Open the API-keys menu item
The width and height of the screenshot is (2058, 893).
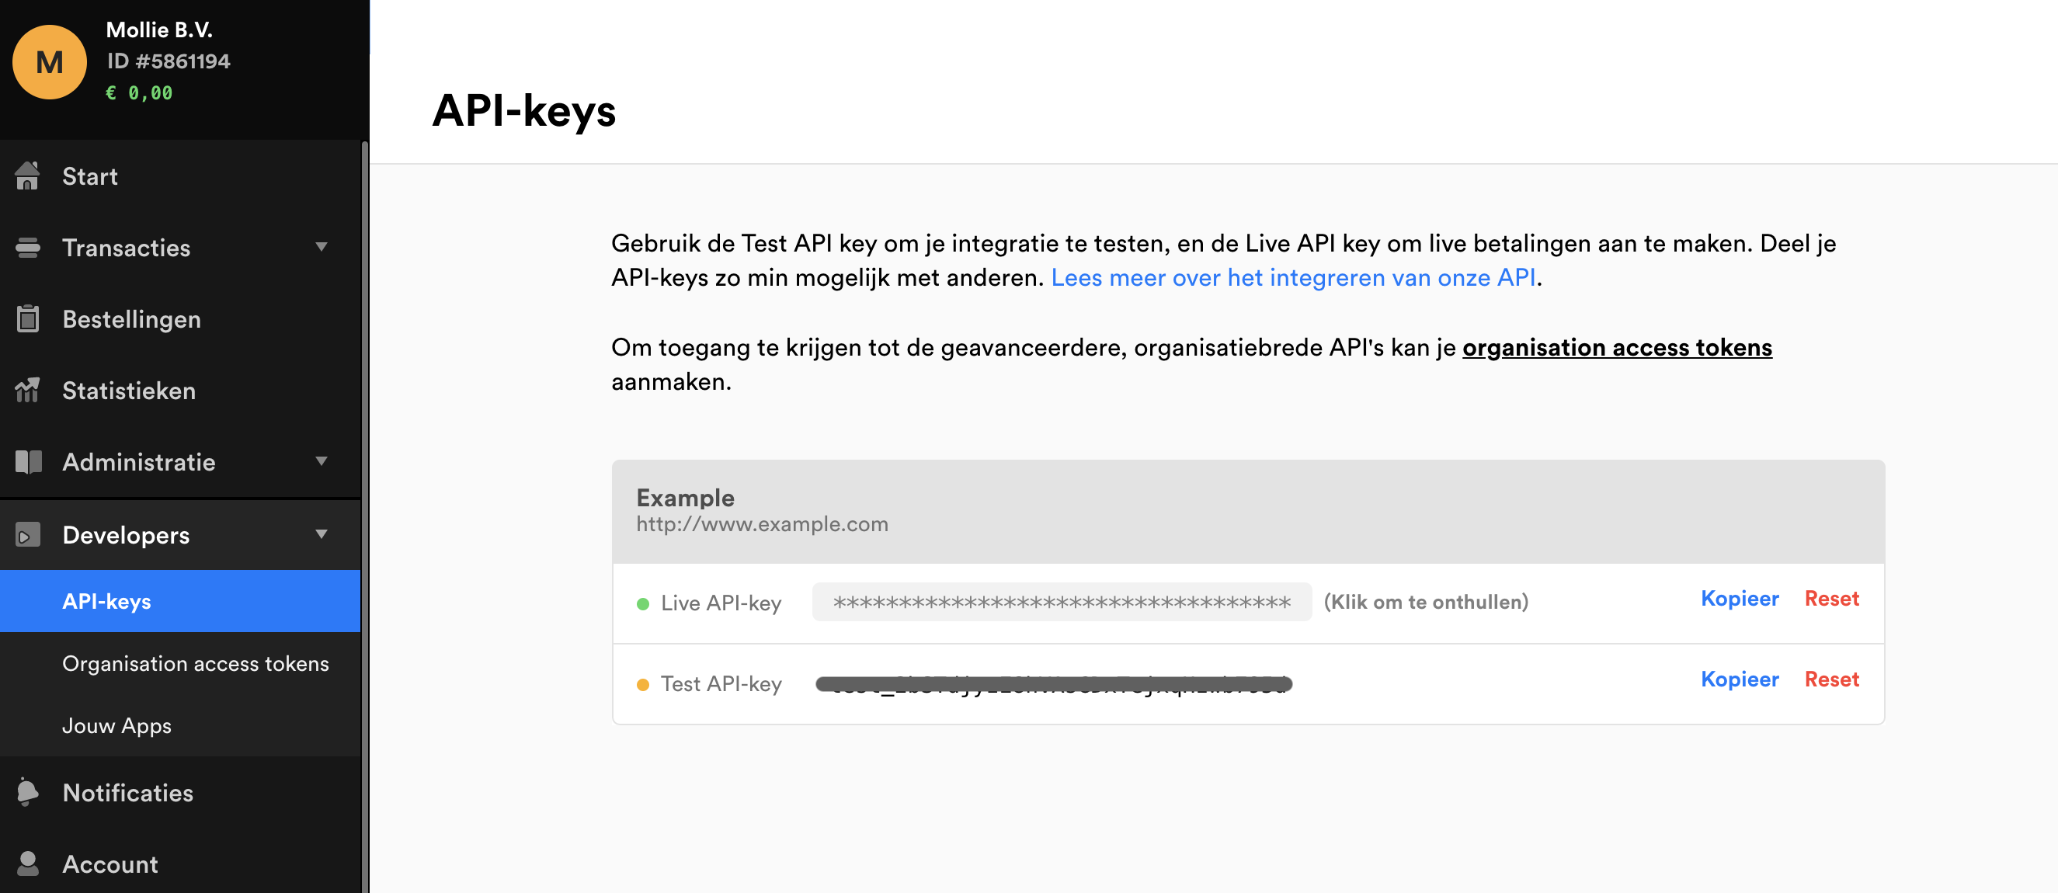point(107,602)
